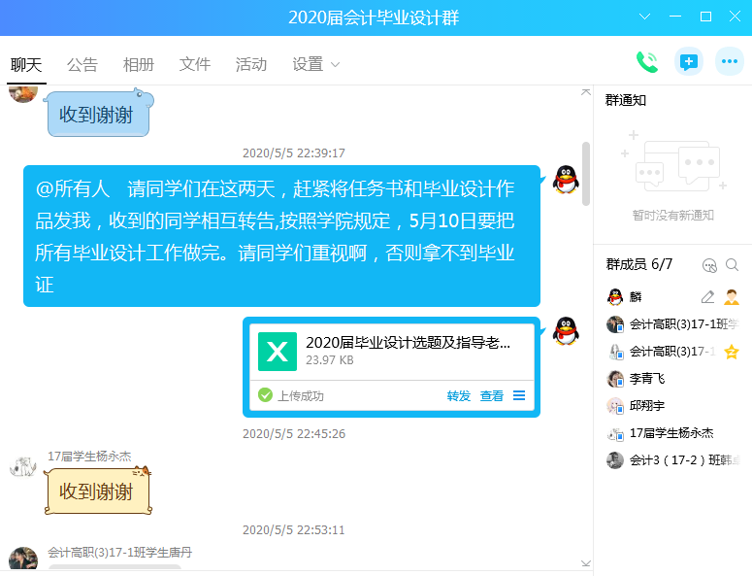This screenshot has width=752, height=576.
Task: Click the green upload success check icon
Action: click(x=265, y=395)
